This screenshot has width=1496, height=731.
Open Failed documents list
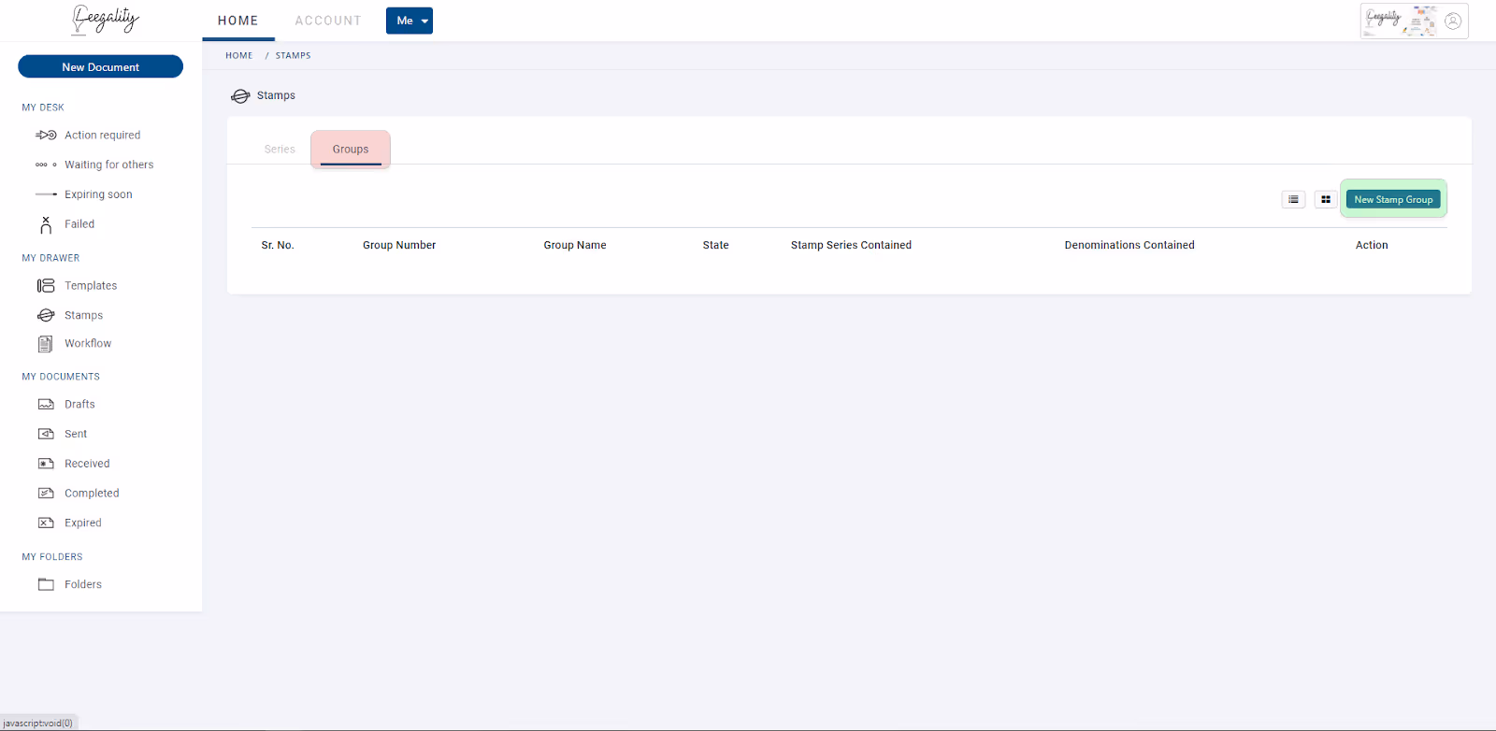pos(79,224)
